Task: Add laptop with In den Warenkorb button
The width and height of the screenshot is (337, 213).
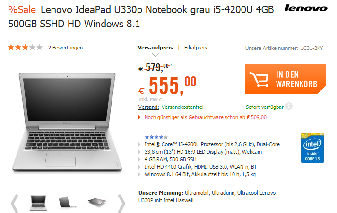Action: pos(285,79)
